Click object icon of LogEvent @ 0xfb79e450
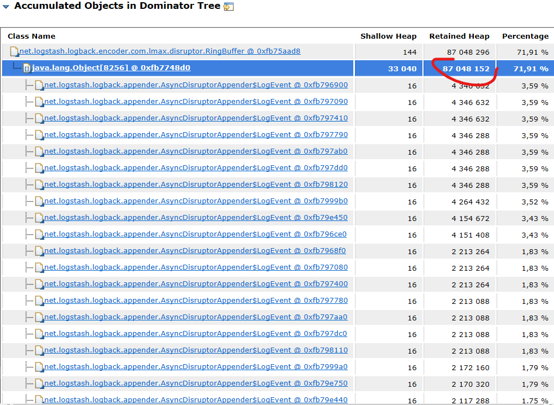Viewport: 554px width, 405px height. coord(39,218)
